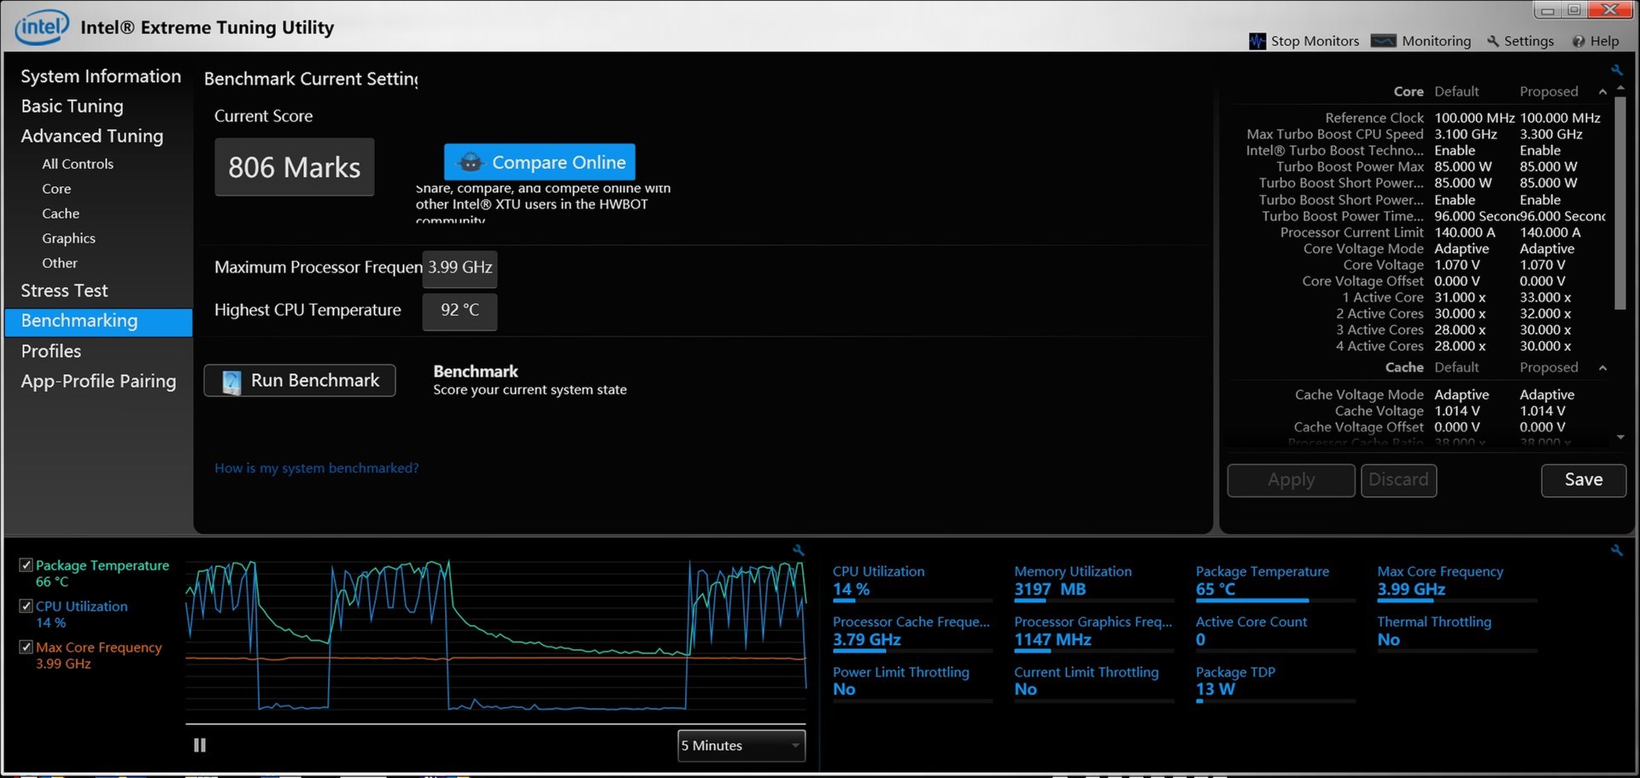The image size is (1640, 778).
Task: Click the Thermal Throttling No tile
Action: point(1456,632)
